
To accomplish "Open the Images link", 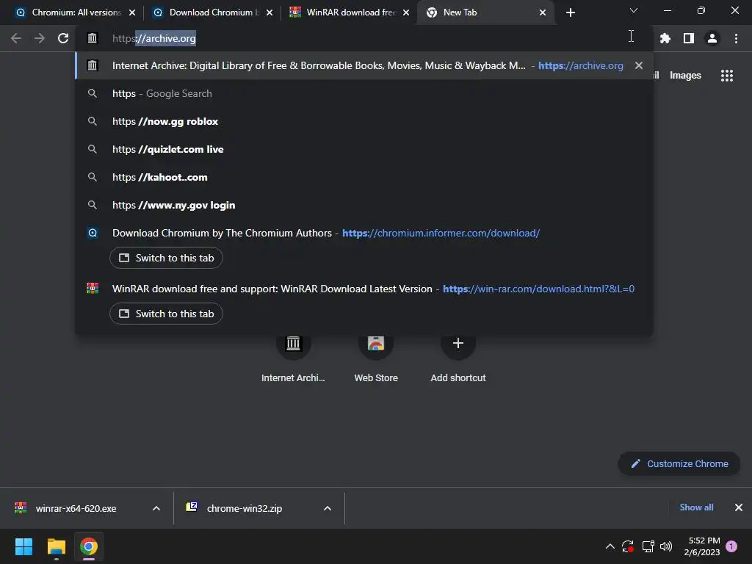I will point(685,76).
